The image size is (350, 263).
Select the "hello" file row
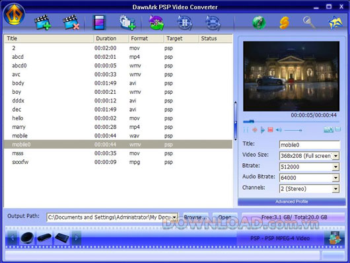118,118
